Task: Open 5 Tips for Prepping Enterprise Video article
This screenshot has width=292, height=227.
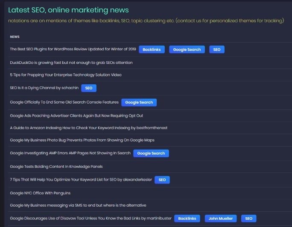Action: click(x=66, y=75)
